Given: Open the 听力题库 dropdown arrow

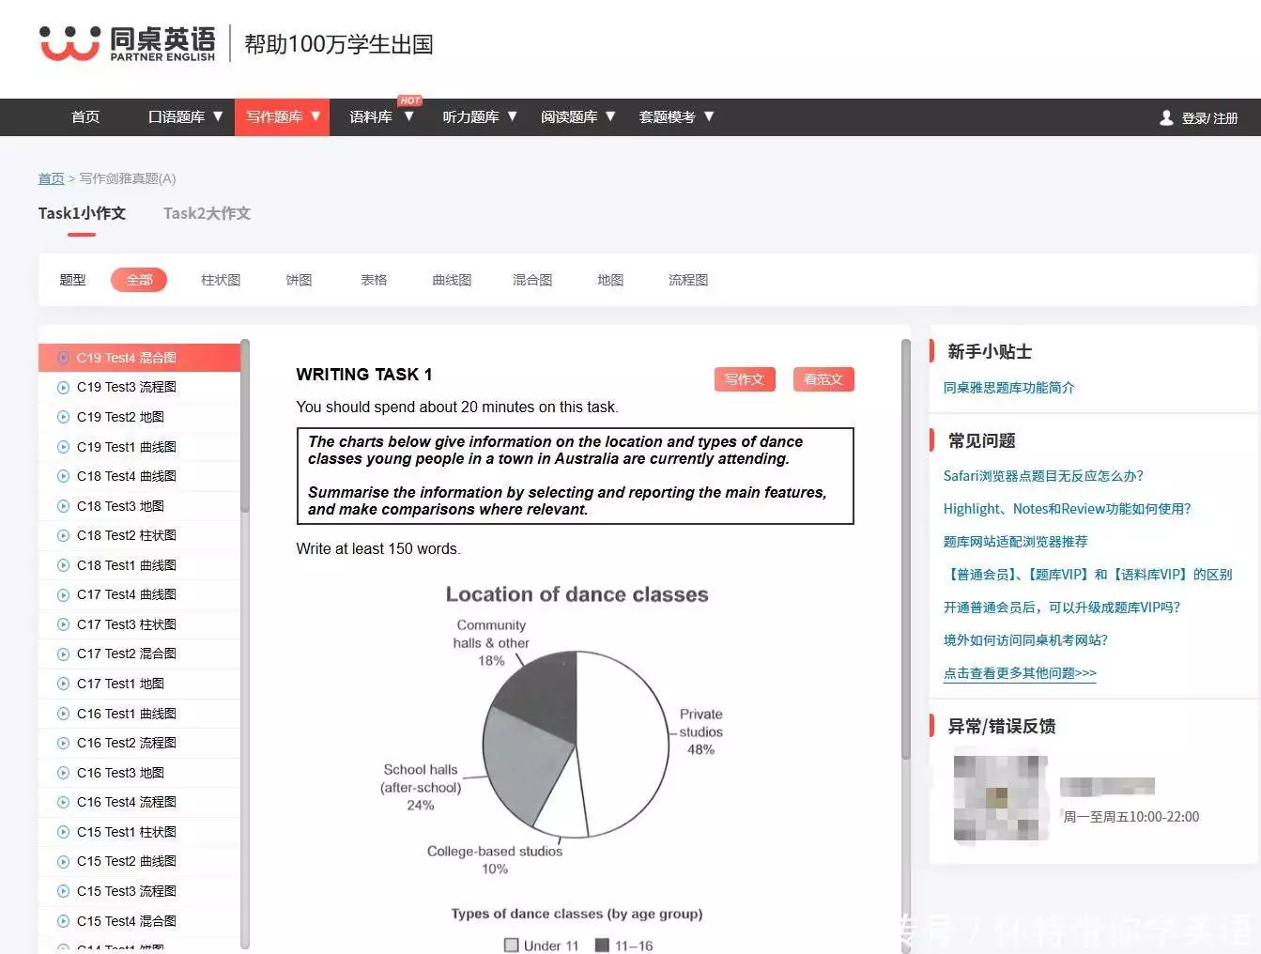Looking at the screenshot, I should point(512,116).
